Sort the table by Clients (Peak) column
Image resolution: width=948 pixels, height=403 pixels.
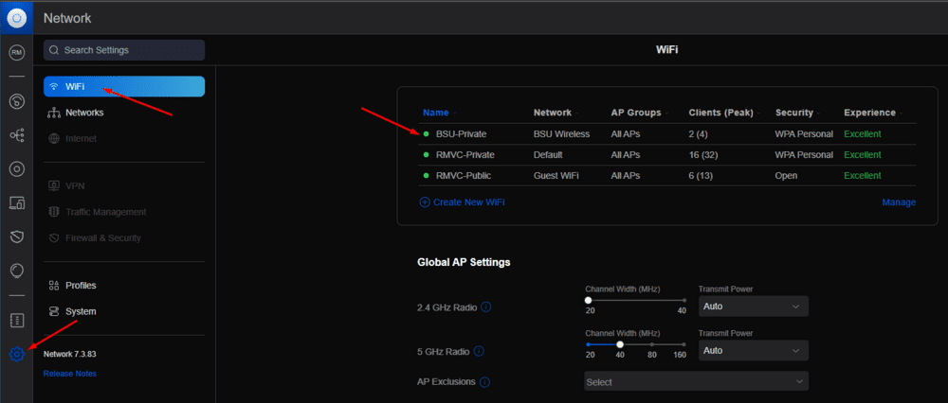[x=723, y=113]
